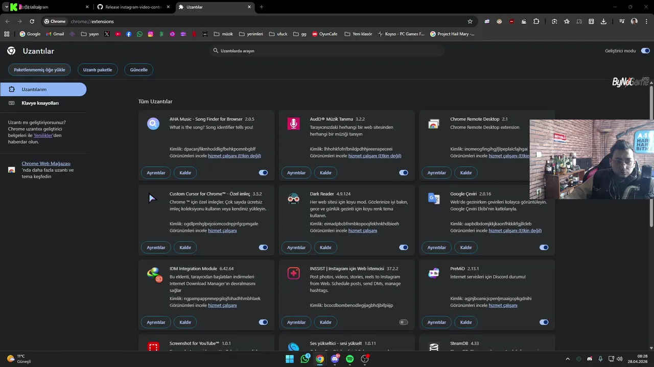Expand the tab search dropdown arrow
This screenshot has height=367, width=654.
click(x=6, y=7)
